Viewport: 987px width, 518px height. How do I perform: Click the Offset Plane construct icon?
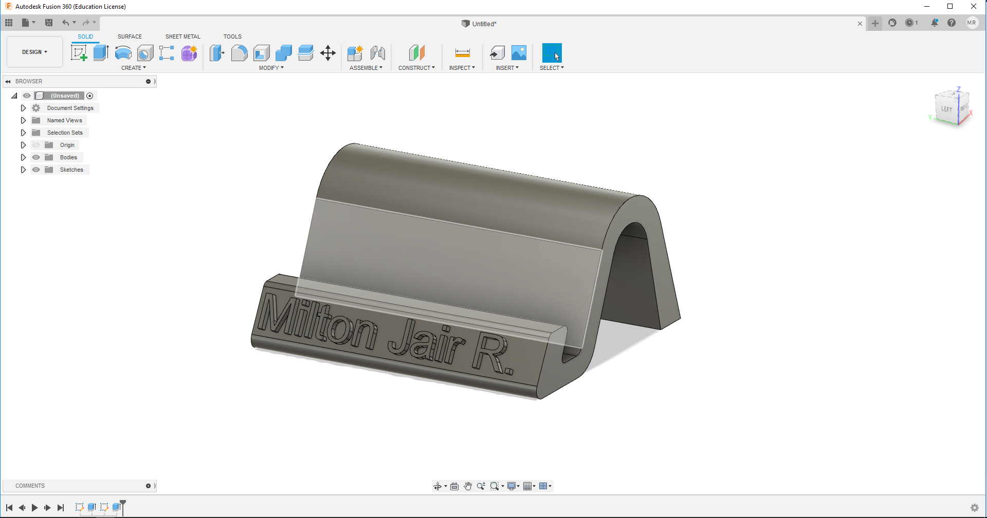pyautogui.click(x=417, y=53)
